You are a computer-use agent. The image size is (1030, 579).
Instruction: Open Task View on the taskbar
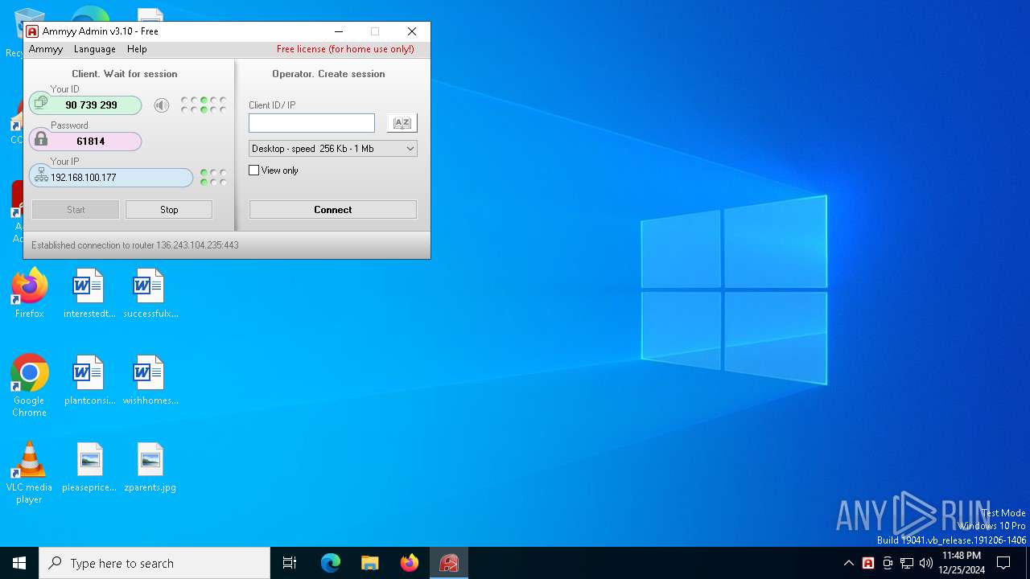click(x=290, y=563)
